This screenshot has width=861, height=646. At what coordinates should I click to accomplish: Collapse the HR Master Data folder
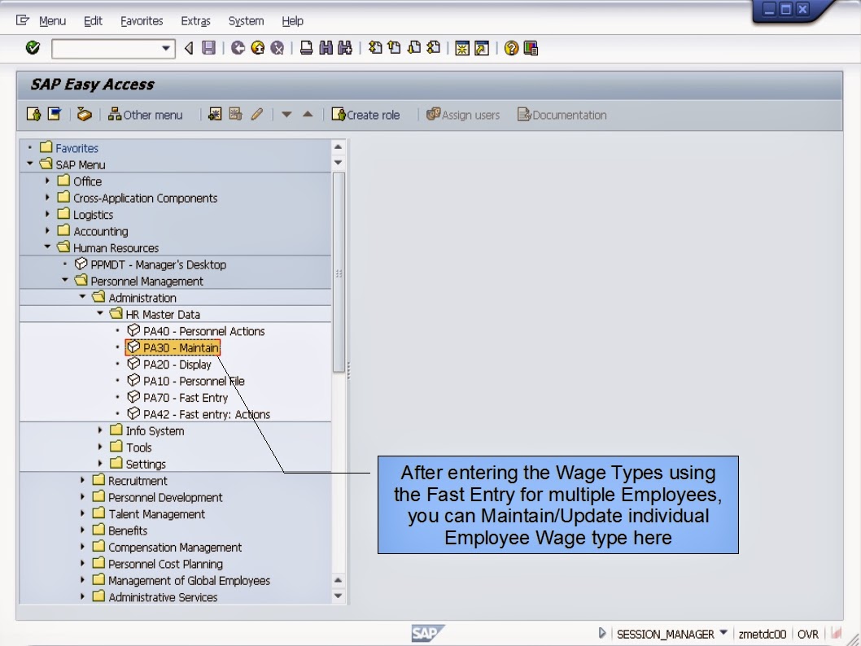(x=100, y=313)
